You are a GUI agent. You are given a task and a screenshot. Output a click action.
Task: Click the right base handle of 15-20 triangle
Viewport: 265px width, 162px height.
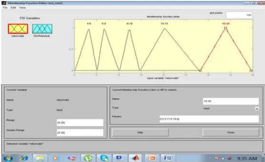pos(251,70)
